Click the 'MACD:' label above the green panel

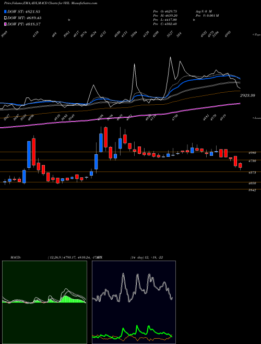[15, 257]
